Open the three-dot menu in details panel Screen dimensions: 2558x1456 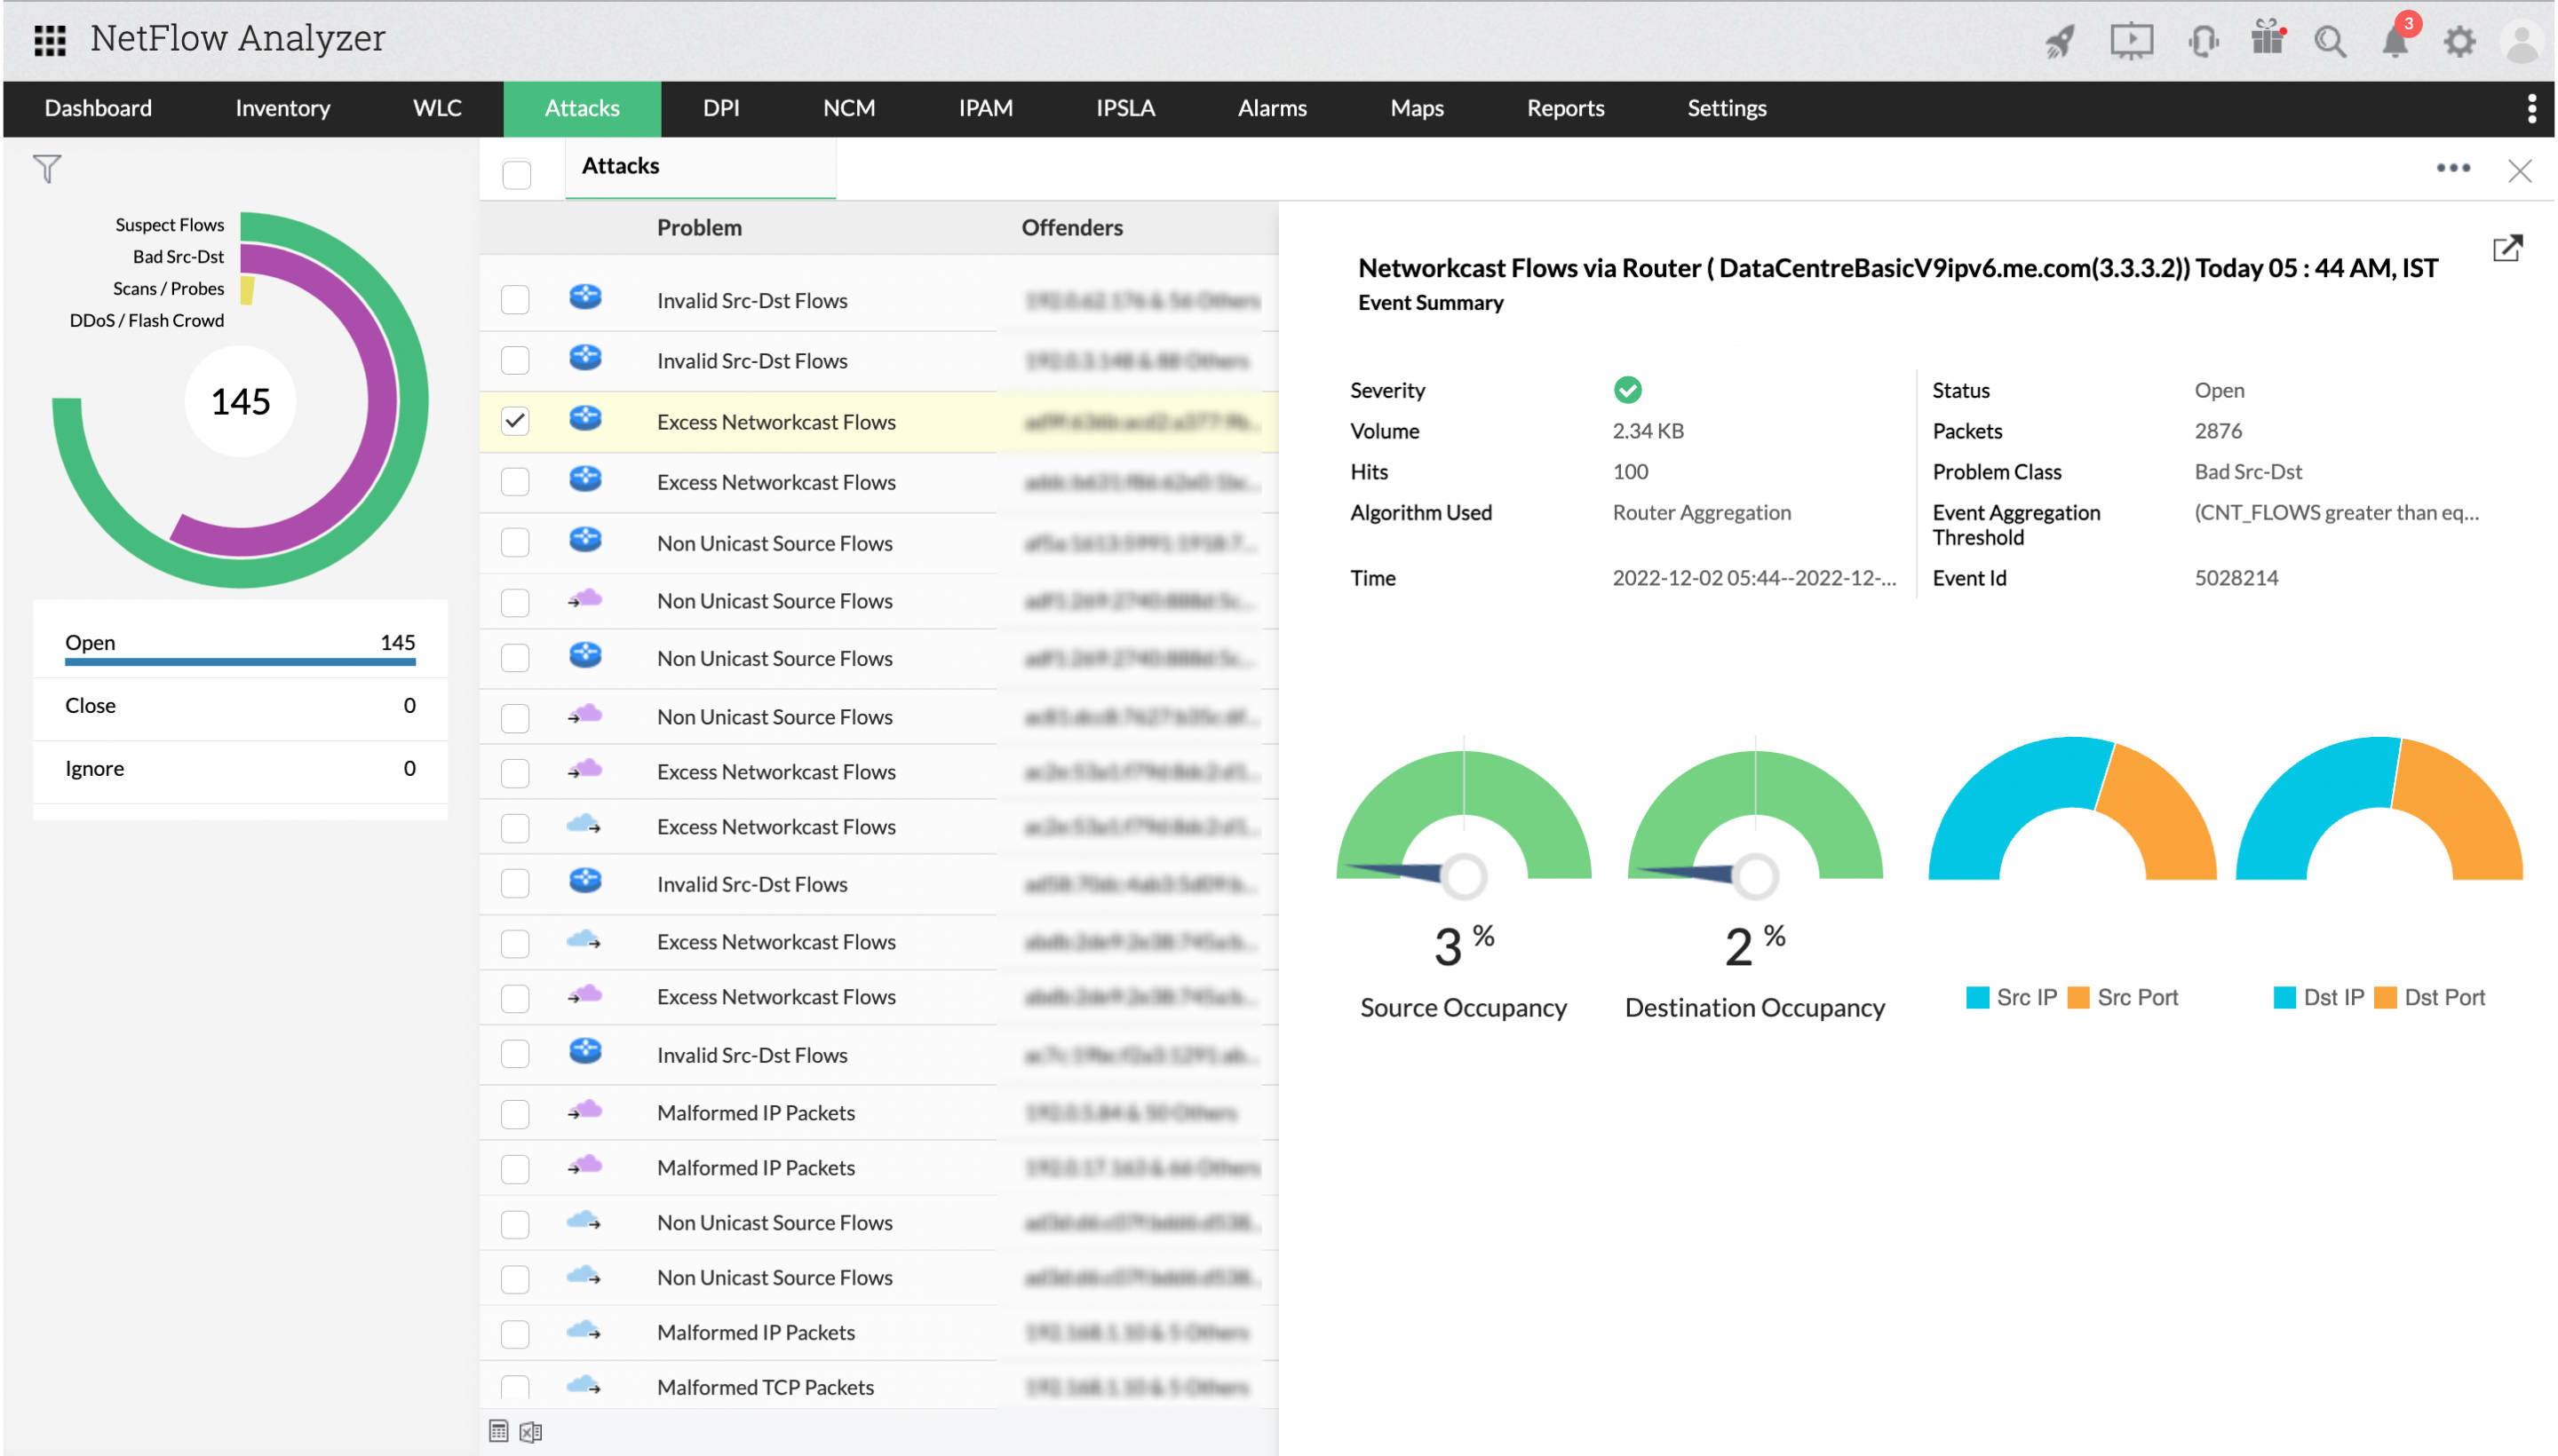[x=2453, y=168]
